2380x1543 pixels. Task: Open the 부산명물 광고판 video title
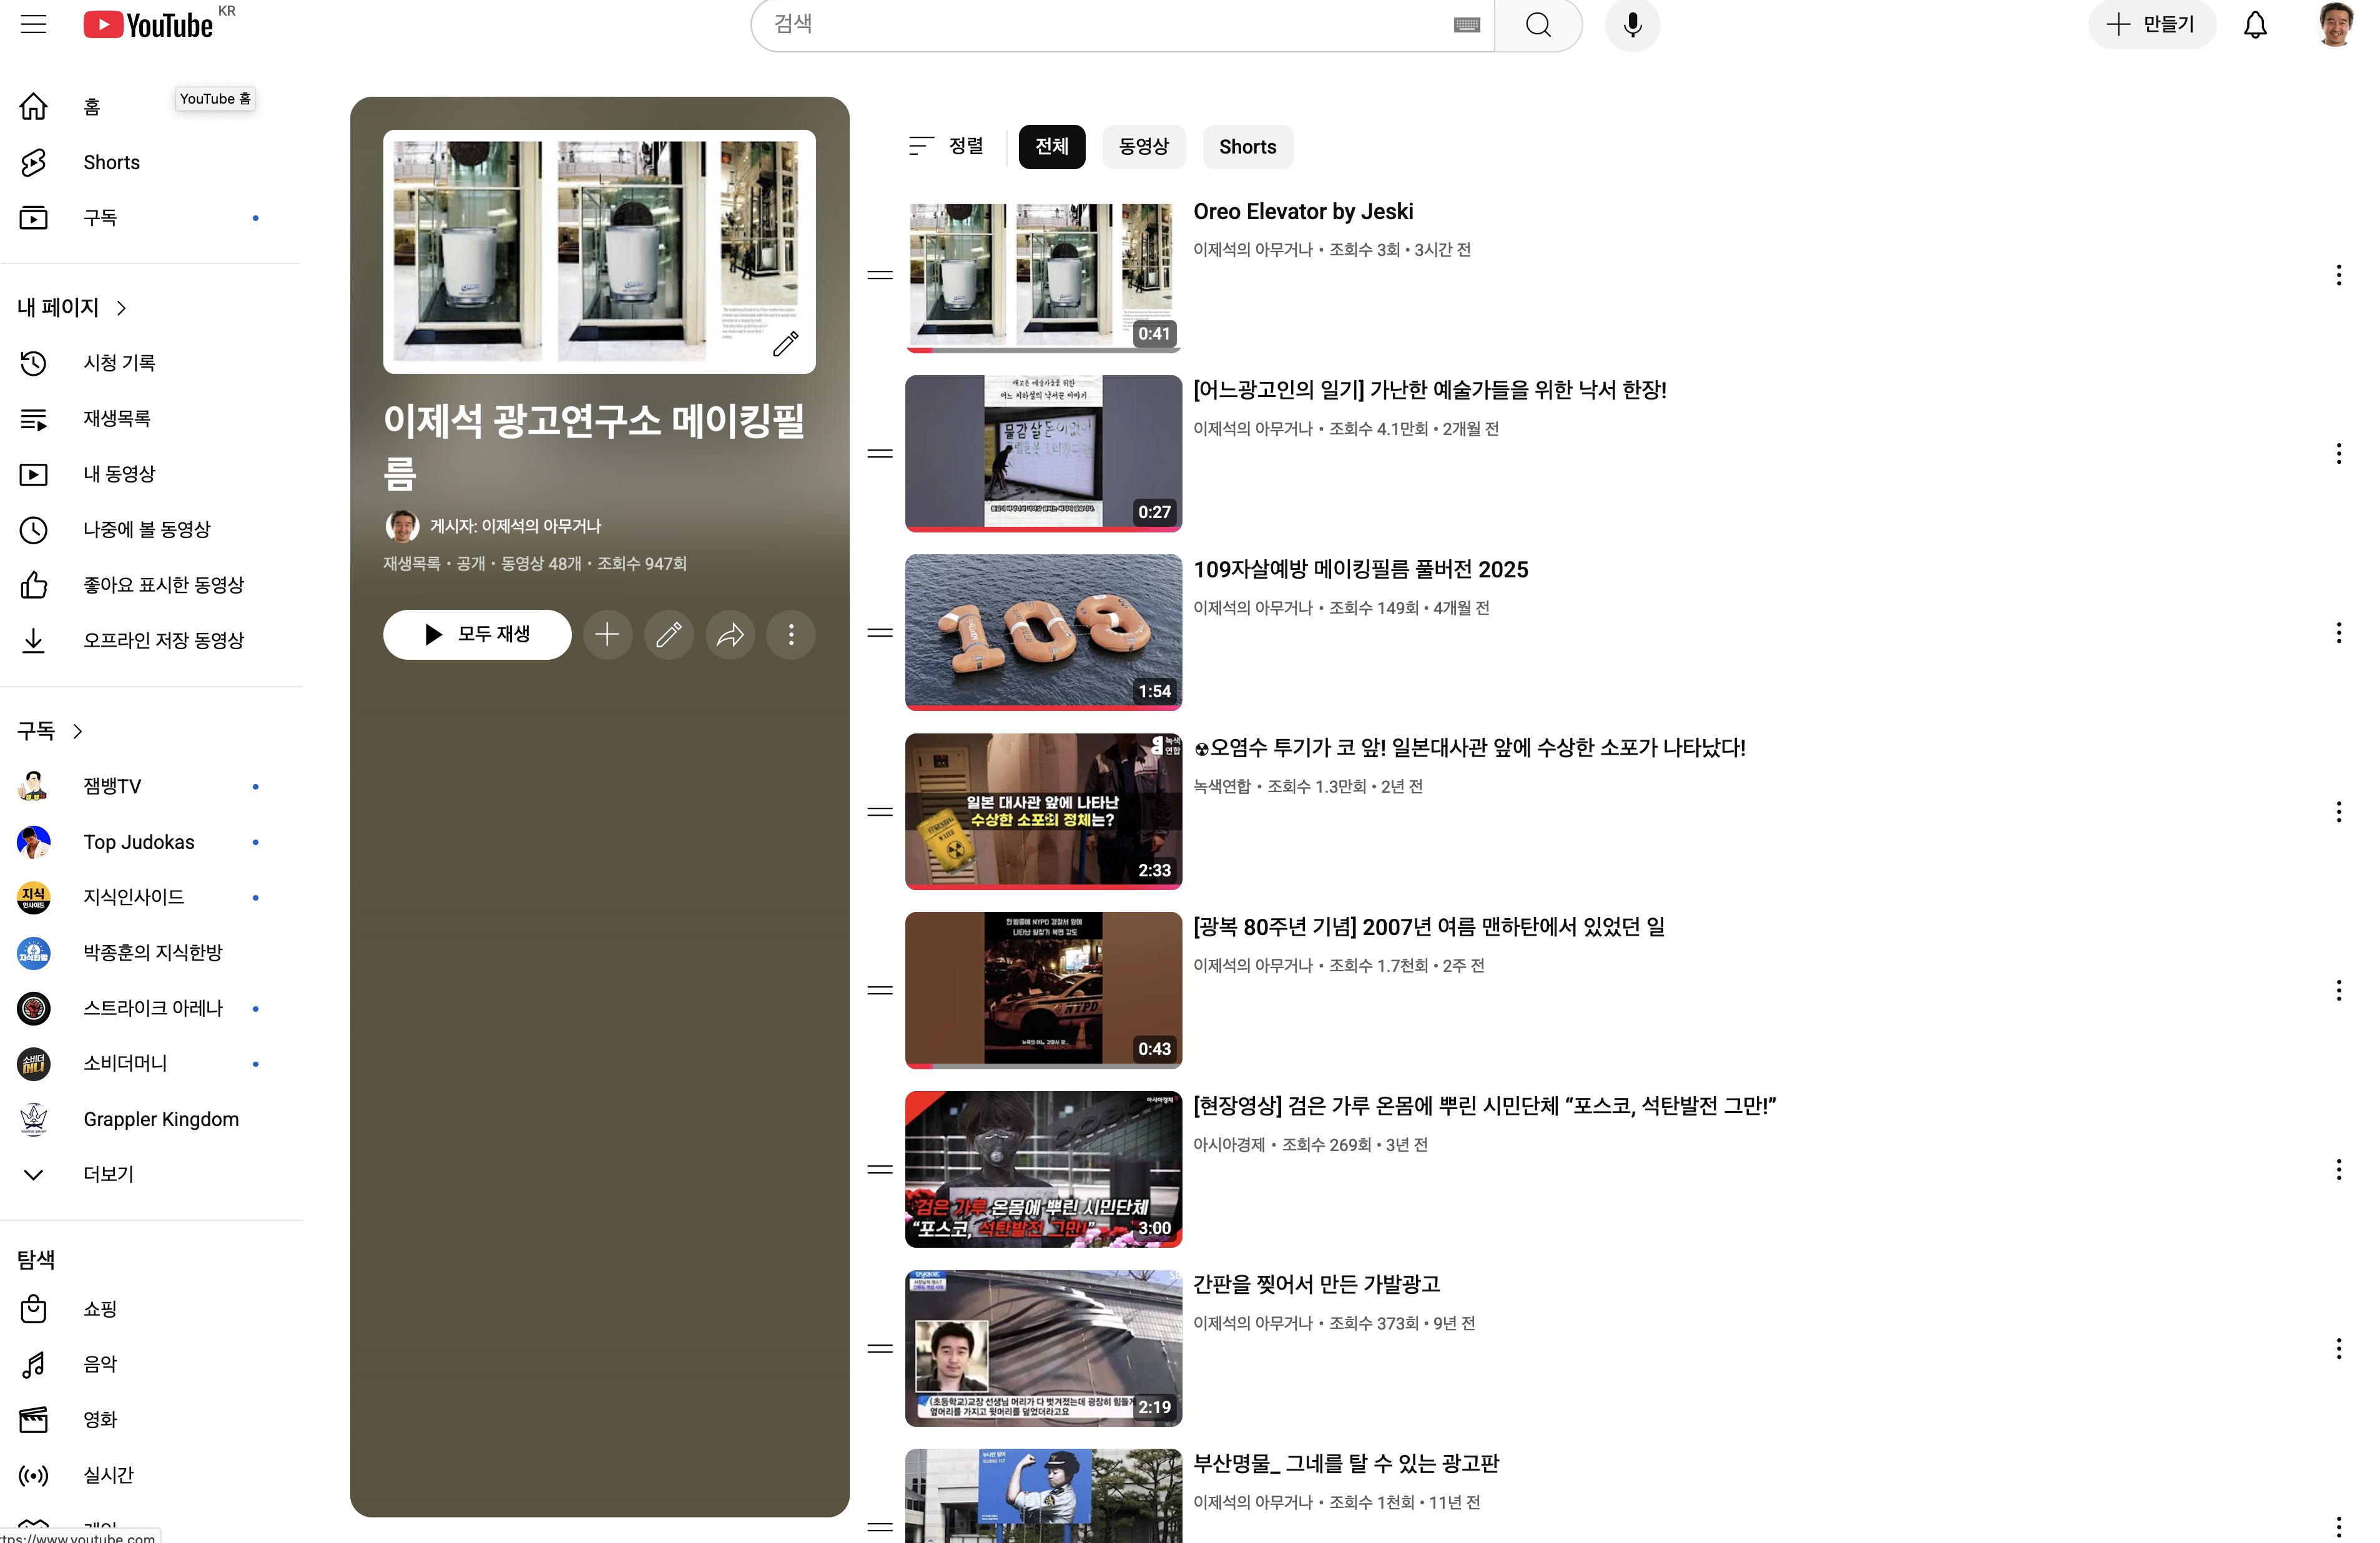pos(1346,1464)
